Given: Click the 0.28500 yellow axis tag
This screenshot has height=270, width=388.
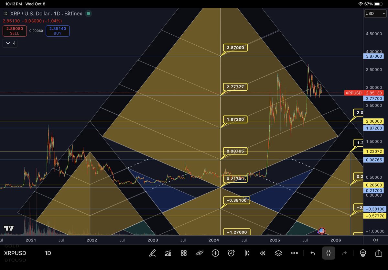Looking at the screenshot, I should click(x=373, y=185).
